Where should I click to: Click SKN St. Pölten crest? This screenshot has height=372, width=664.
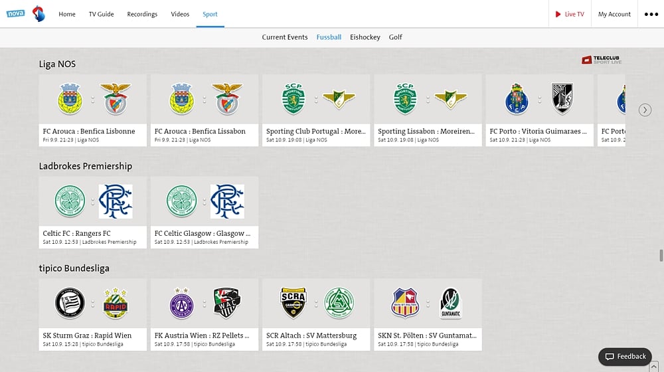click(405, 304)
